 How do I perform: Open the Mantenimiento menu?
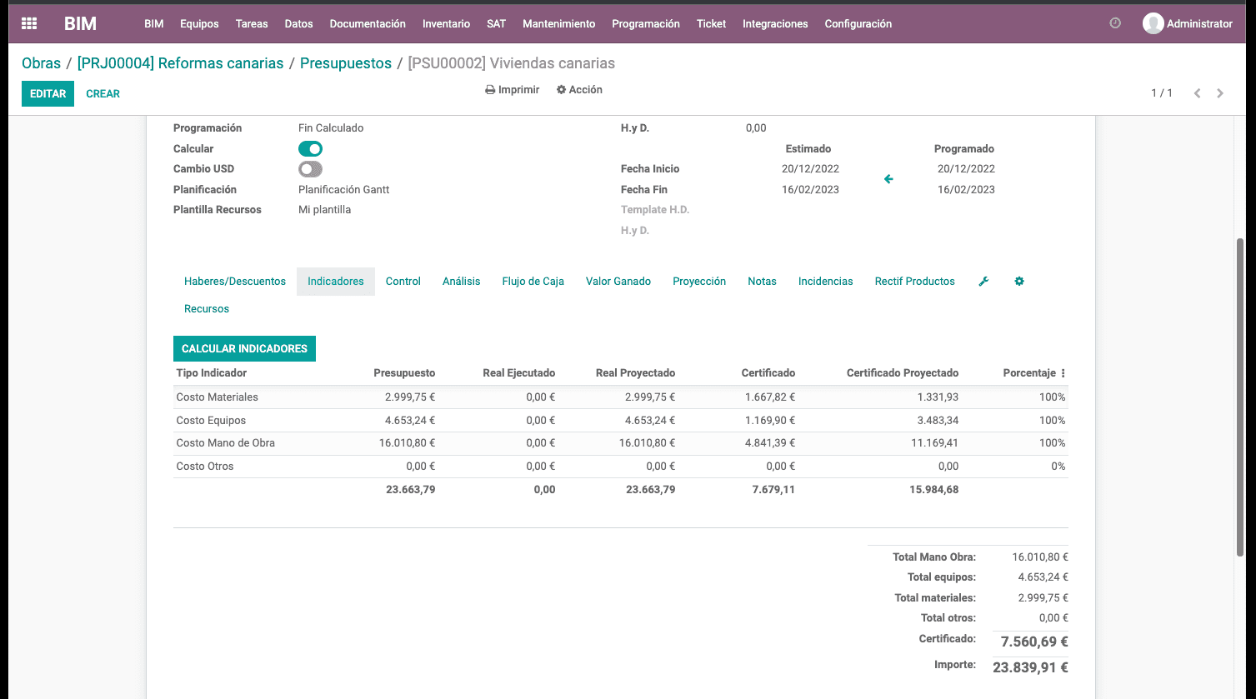559,23
